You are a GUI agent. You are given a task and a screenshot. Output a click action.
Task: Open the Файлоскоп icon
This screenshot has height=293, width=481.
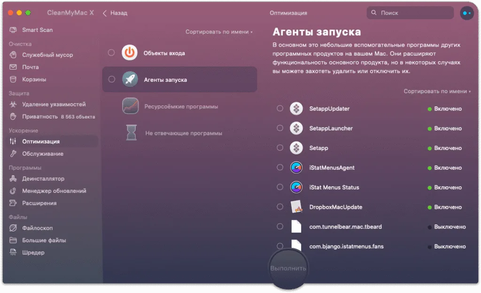coord(13,228)
